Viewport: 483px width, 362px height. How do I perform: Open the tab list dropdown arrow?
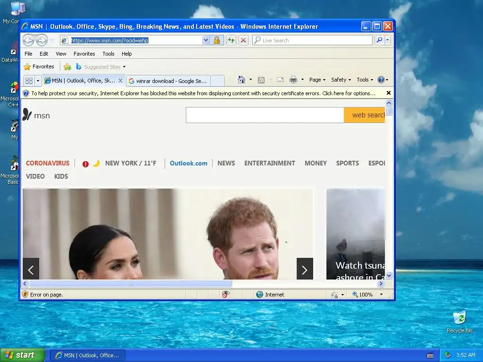pyautogui.click(x=38, y=81)
